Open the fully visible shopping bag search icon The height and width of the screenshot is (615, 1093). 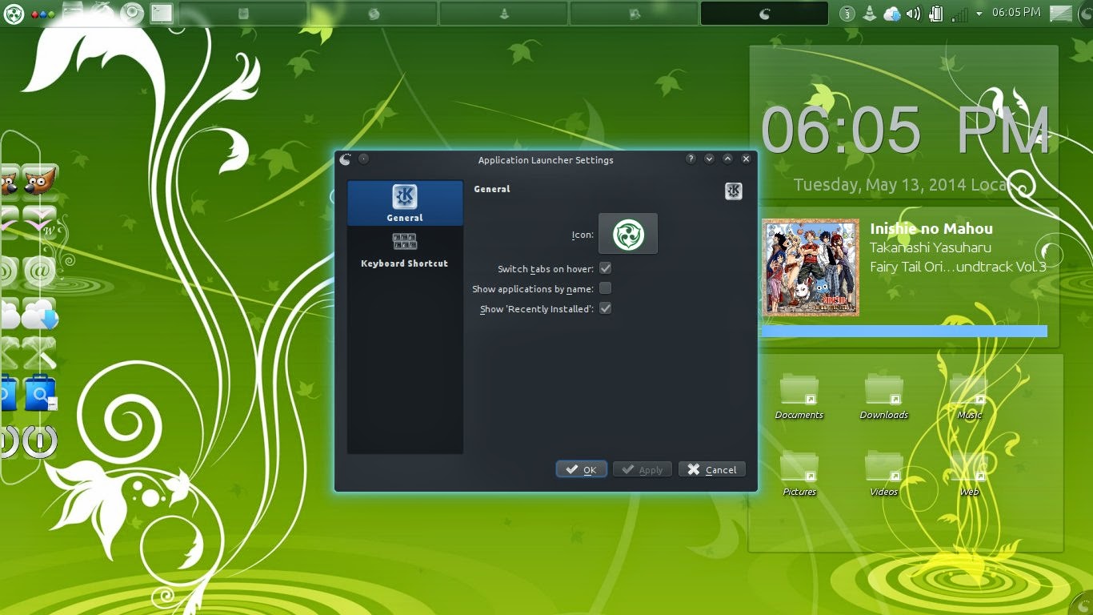tap(40, 393)
